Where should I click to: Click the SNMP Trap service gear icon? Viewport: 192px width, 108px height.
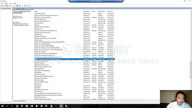click(x=35, y=34)
